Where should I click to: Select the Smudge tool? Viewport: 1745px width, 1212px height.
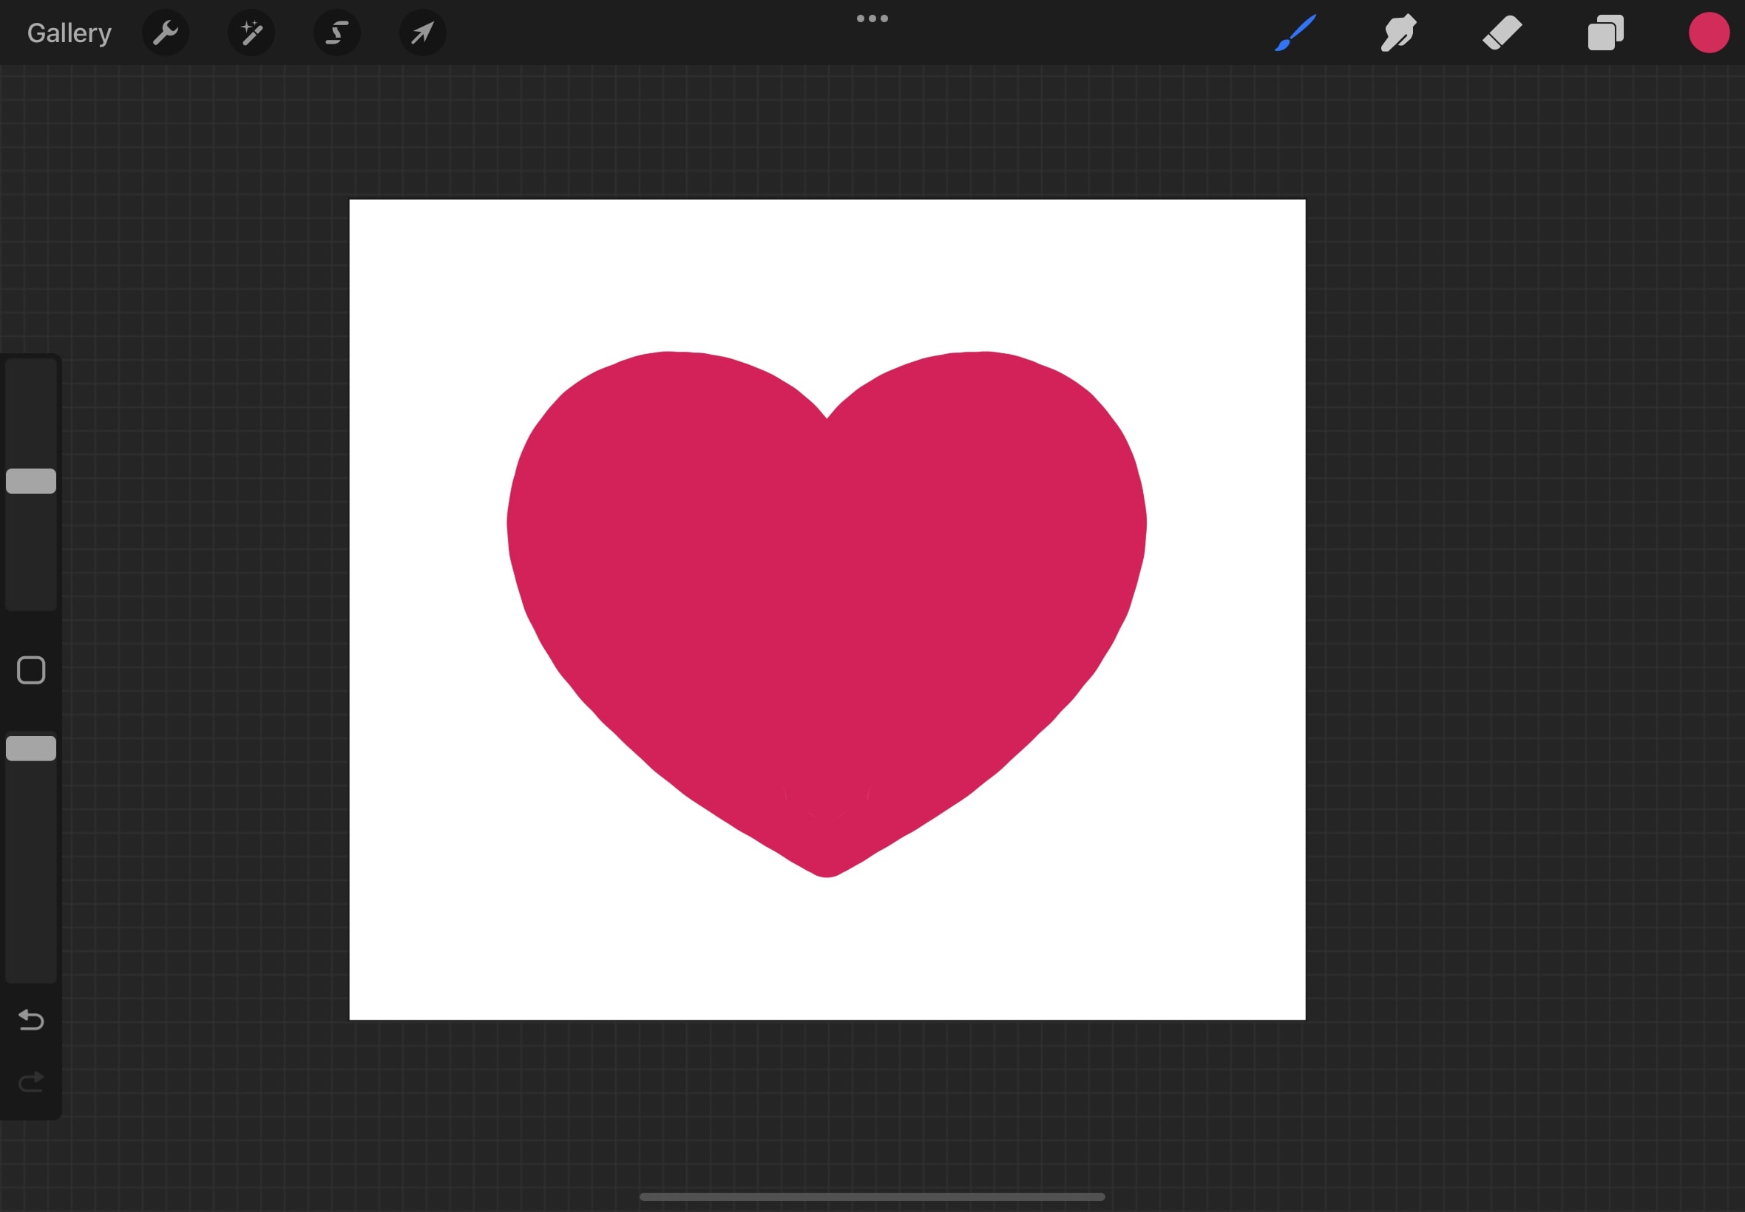tap(1397, 33)
